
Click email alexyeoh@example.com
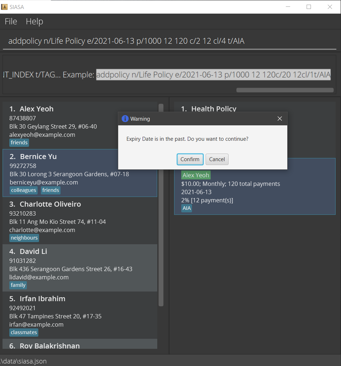click(x=42, y=135)
